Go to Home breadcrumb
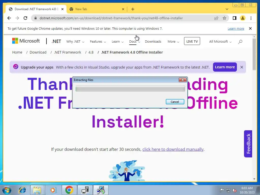This screenshot has width=260, height=195. [x=17, y=52]
